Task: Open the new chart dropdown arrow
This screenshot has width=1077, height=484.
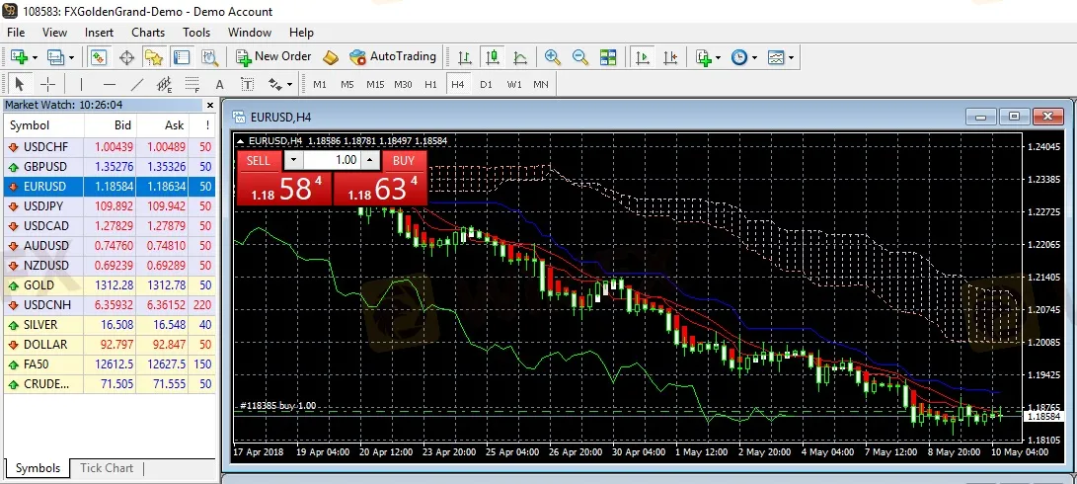Action: pos(37,57)
